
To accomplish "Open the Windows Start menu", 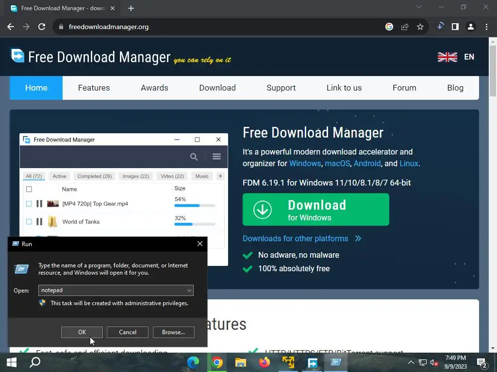I will pyautogui.click(x=12, y=362).
